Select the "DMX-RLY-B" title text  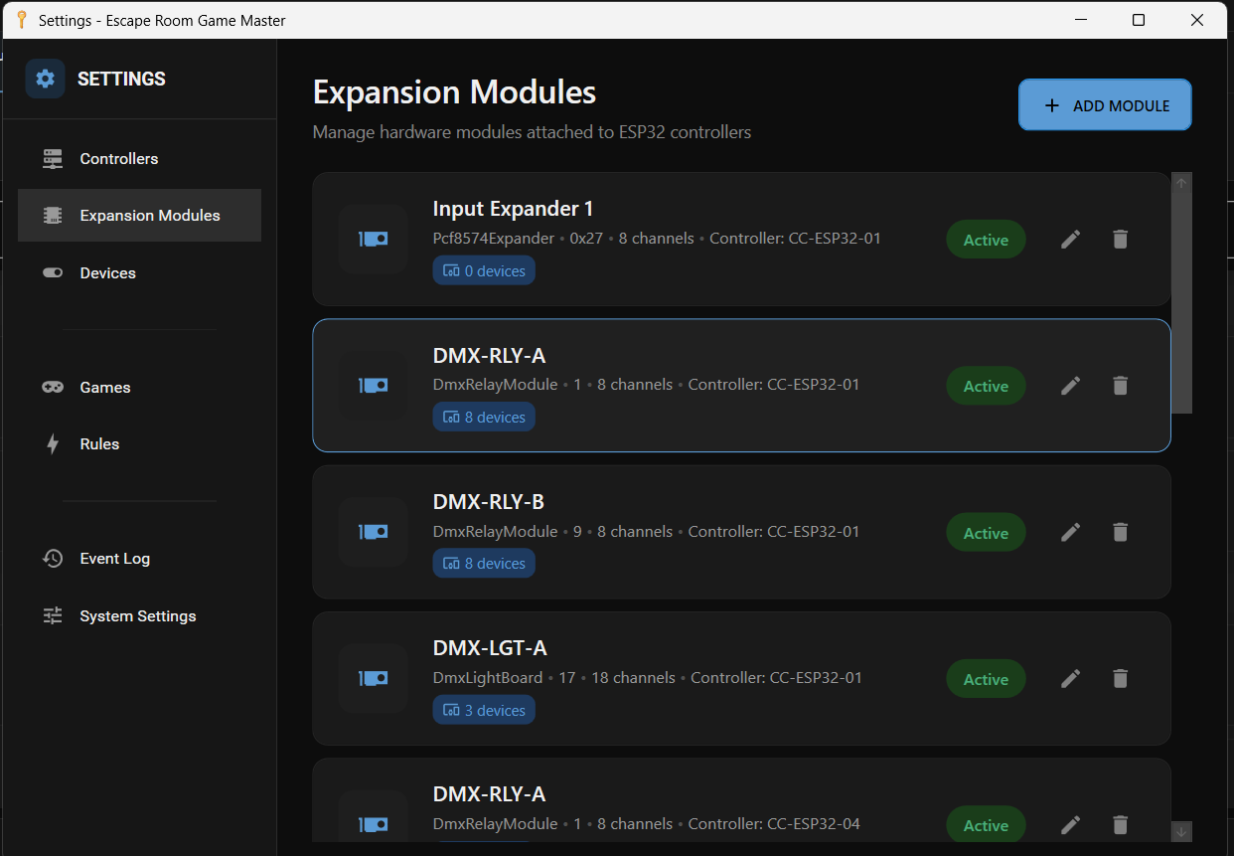pyautogui.click(x=489, y=502)
